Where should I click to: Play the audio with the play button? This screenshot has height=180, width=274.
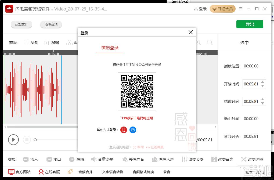13,140
